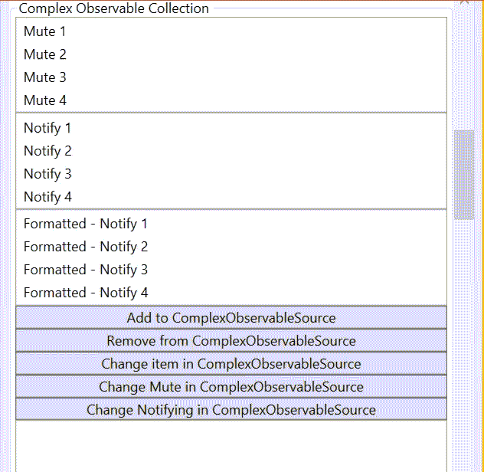
Task: Select the Mute 1 list item
Action: (231, 31)
